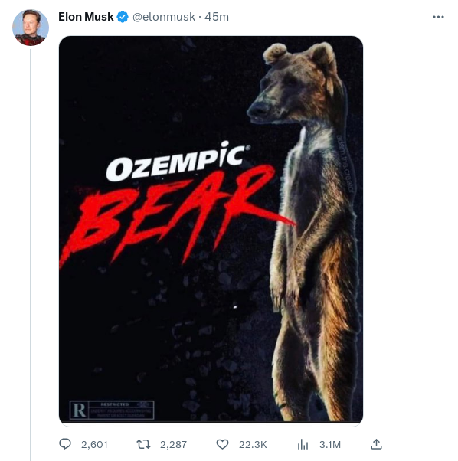Click the red BEAR title text in image

point(173,214)
